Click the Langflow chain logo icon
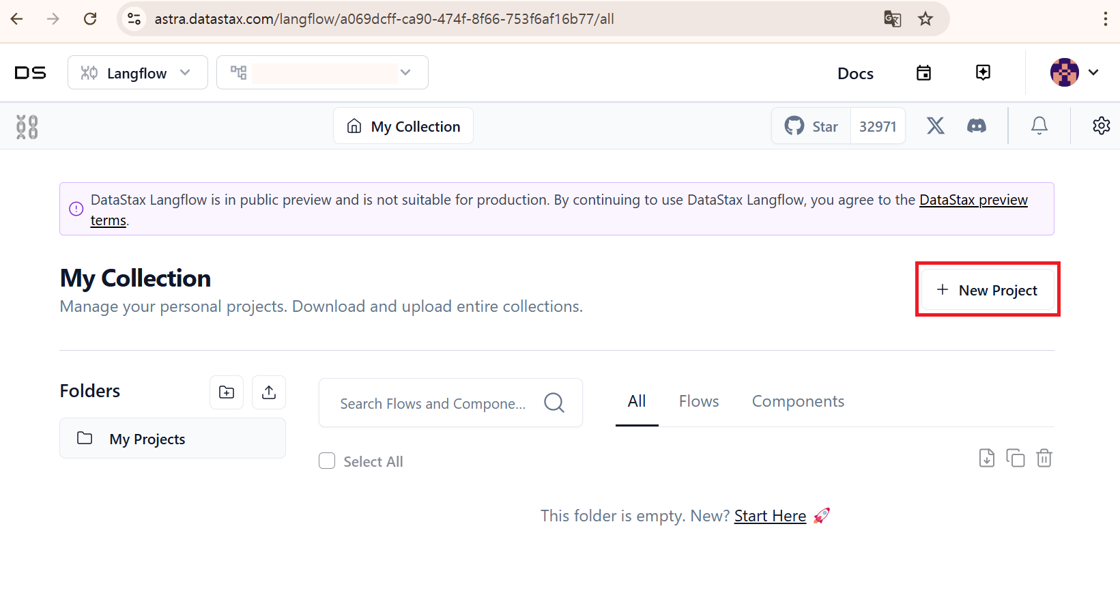This screenshot has width=1120, height=608. [27, 126]
